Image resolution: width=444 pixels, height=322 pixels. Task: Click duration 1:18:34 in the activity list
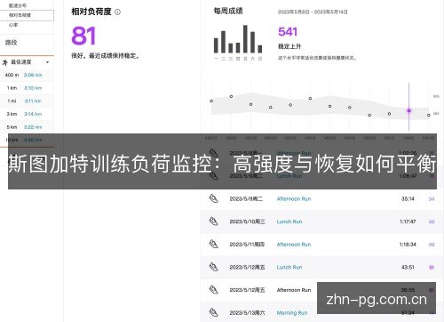408,245
